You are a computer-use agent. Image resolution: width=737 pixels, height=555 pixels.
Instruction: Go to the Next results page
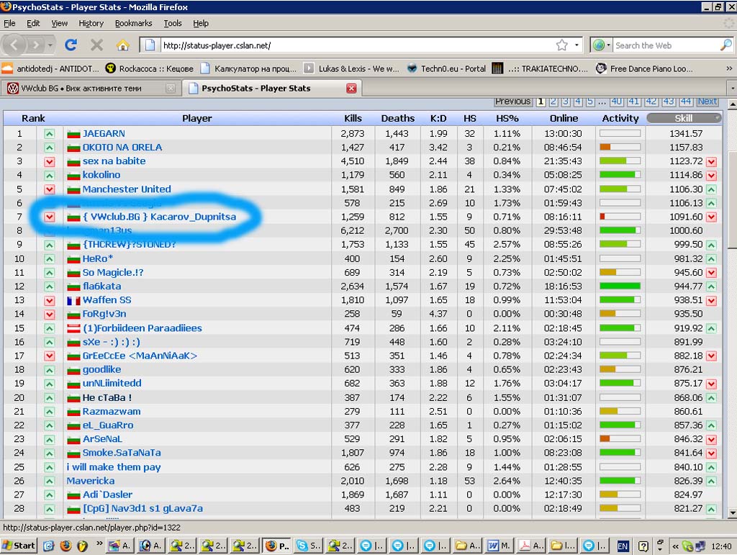707,101
